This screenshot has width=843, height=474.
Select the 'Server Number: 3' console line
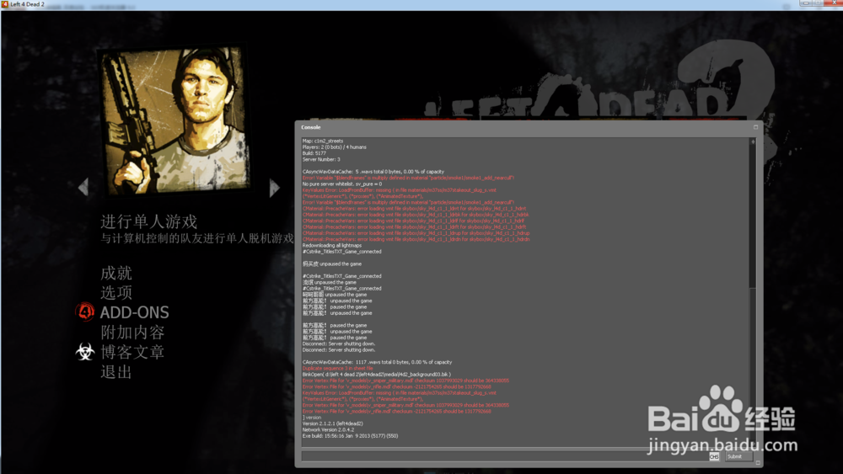tap(321, 159)
